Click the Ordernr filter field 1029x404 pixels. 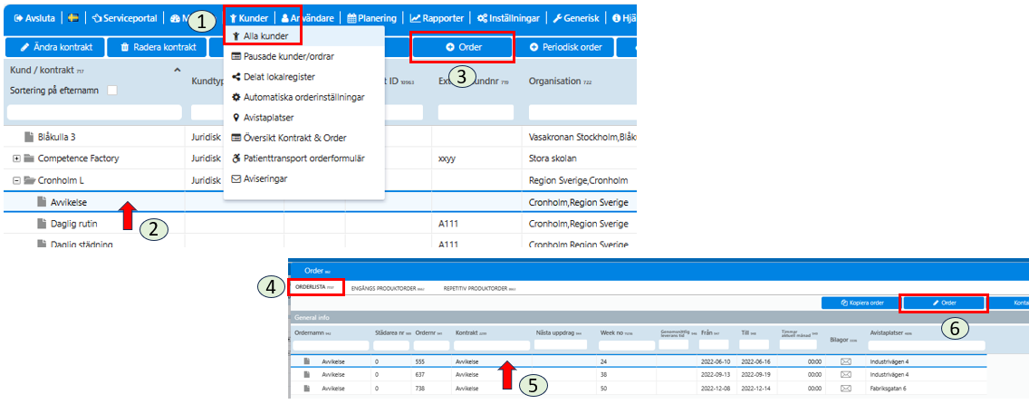coord(429,346)
